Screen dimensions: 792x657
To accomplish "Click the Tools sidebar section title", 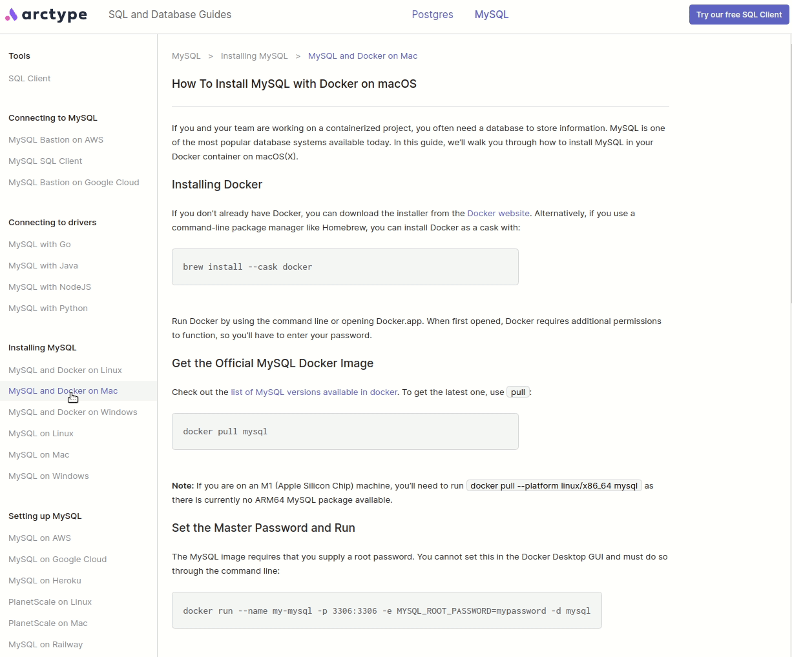I will coord(19,56).
